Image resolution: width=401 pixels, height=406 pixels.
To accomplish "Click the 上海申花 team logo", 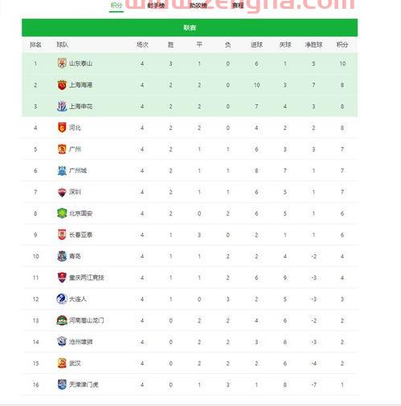I will coord(62,106).
